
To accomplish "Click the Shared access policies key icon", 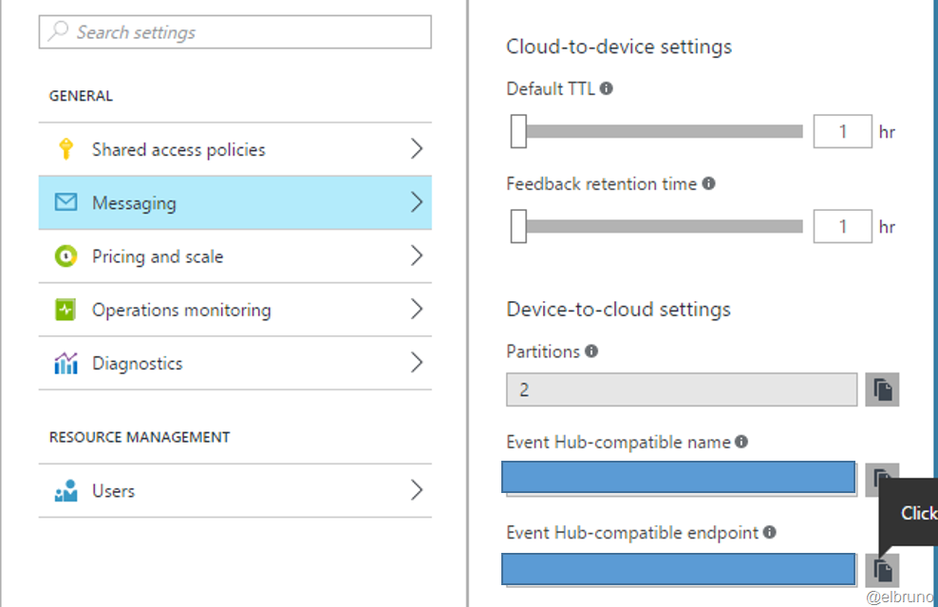I will [66, 149].
